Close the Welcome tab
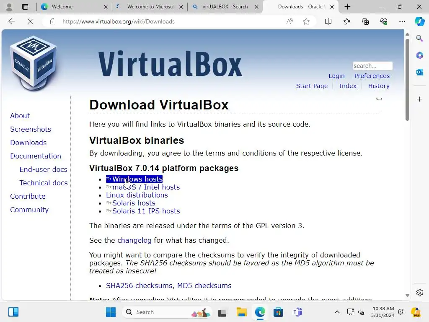The image size is (429, 322). coord(106,7)
